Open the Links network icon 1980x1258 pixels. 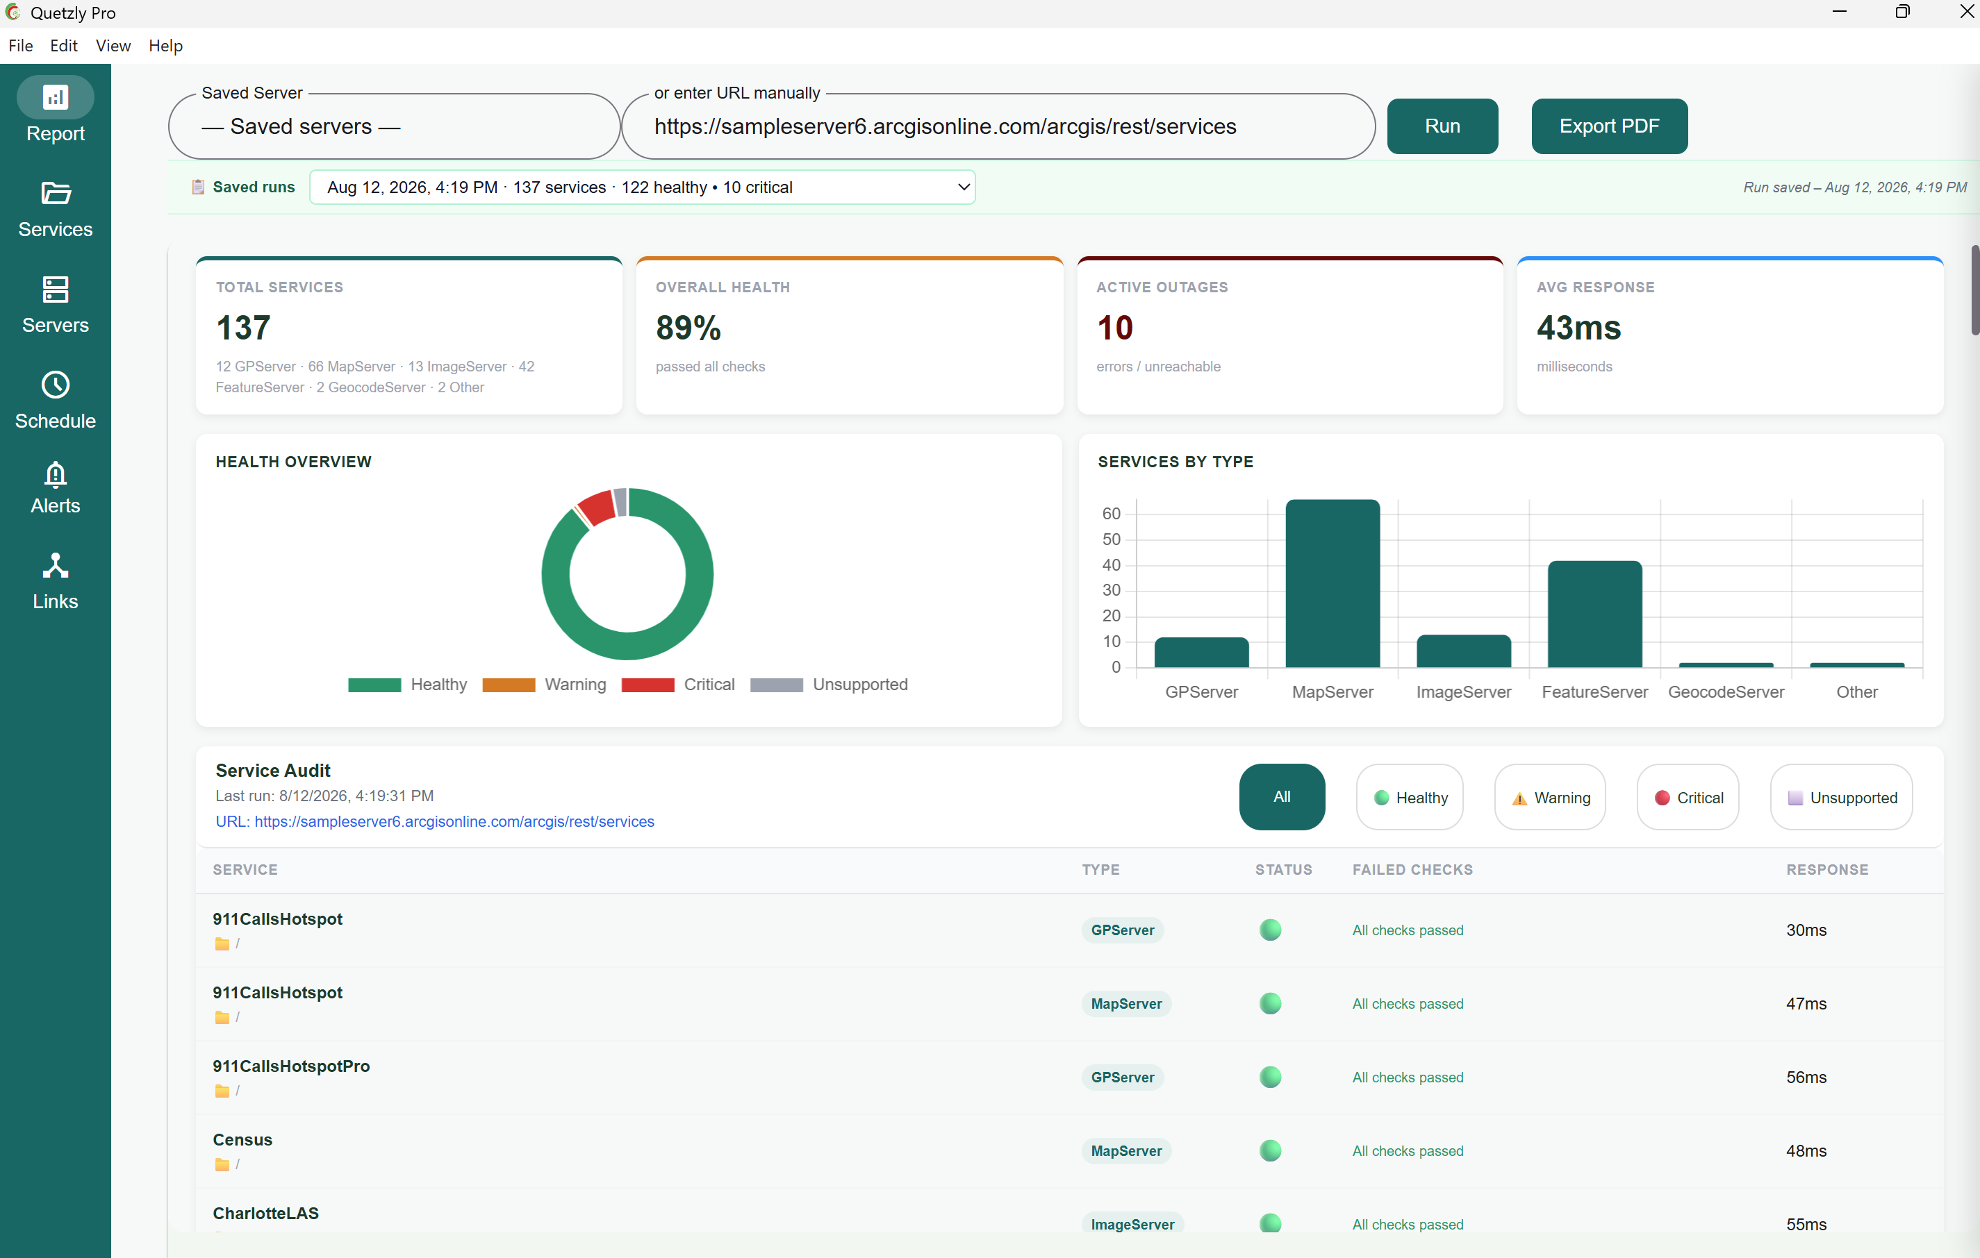click(x=55, y=565)
